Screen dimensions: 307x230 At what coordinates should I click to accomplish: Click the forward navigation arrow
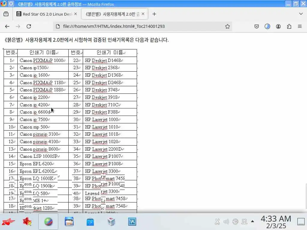[x=18, y=26]
